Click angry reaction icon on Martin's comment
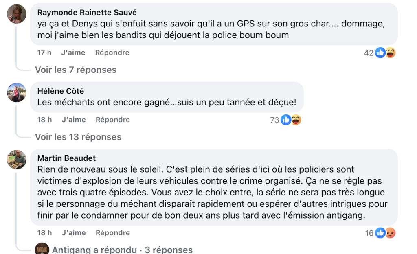Image resolution: width=417 pixels, height=254 pixels. pos(390,233)
